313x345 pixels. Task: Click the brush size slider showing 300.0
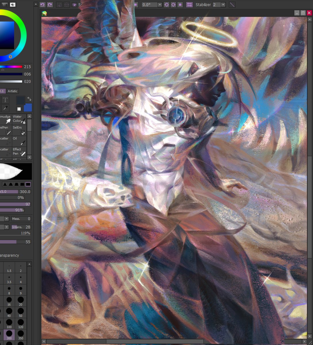click(x=15, y=192)
